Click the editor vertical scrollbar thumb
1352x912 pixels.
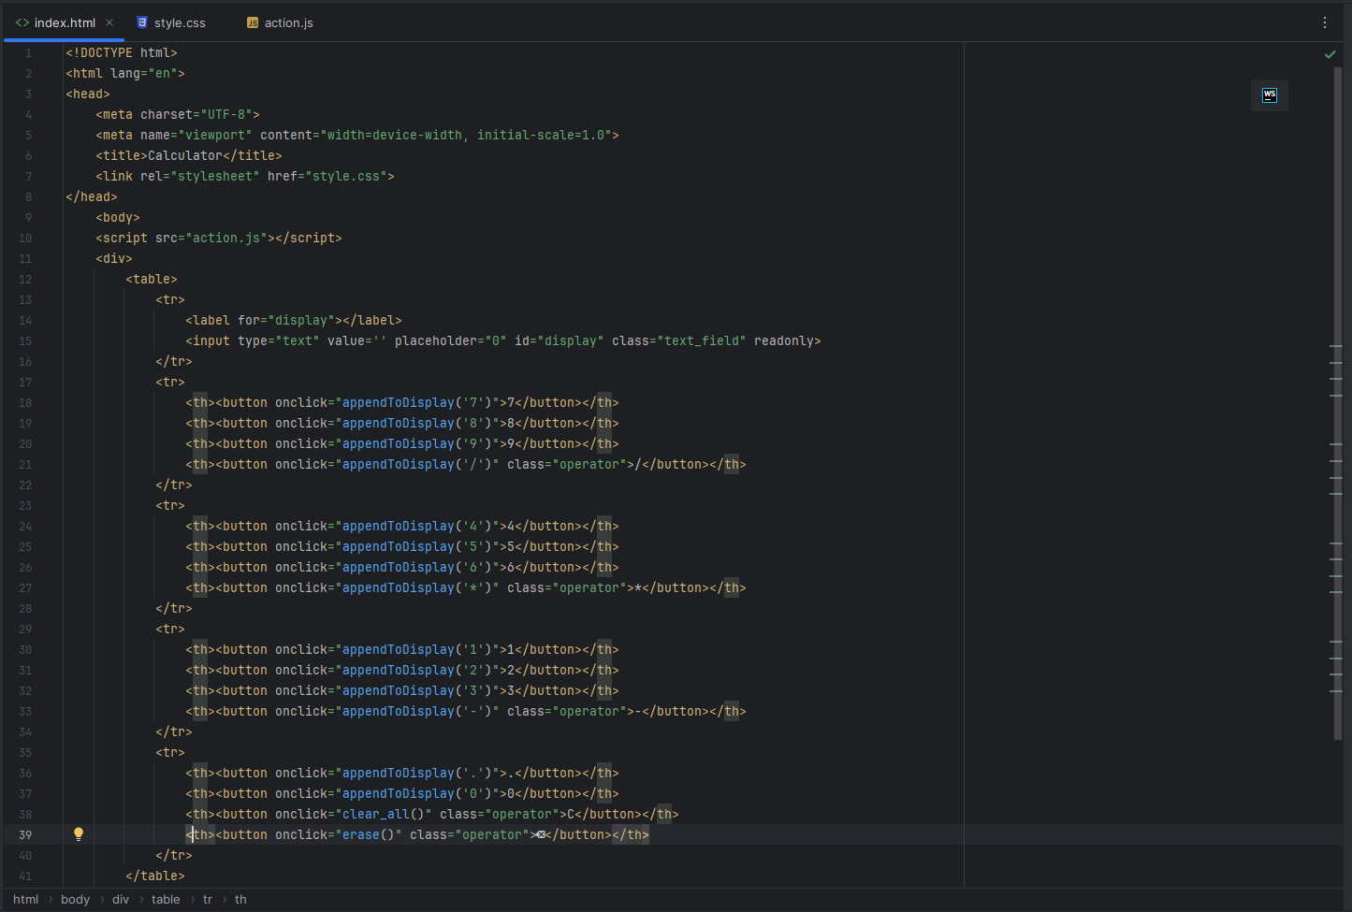(1338, 402)
